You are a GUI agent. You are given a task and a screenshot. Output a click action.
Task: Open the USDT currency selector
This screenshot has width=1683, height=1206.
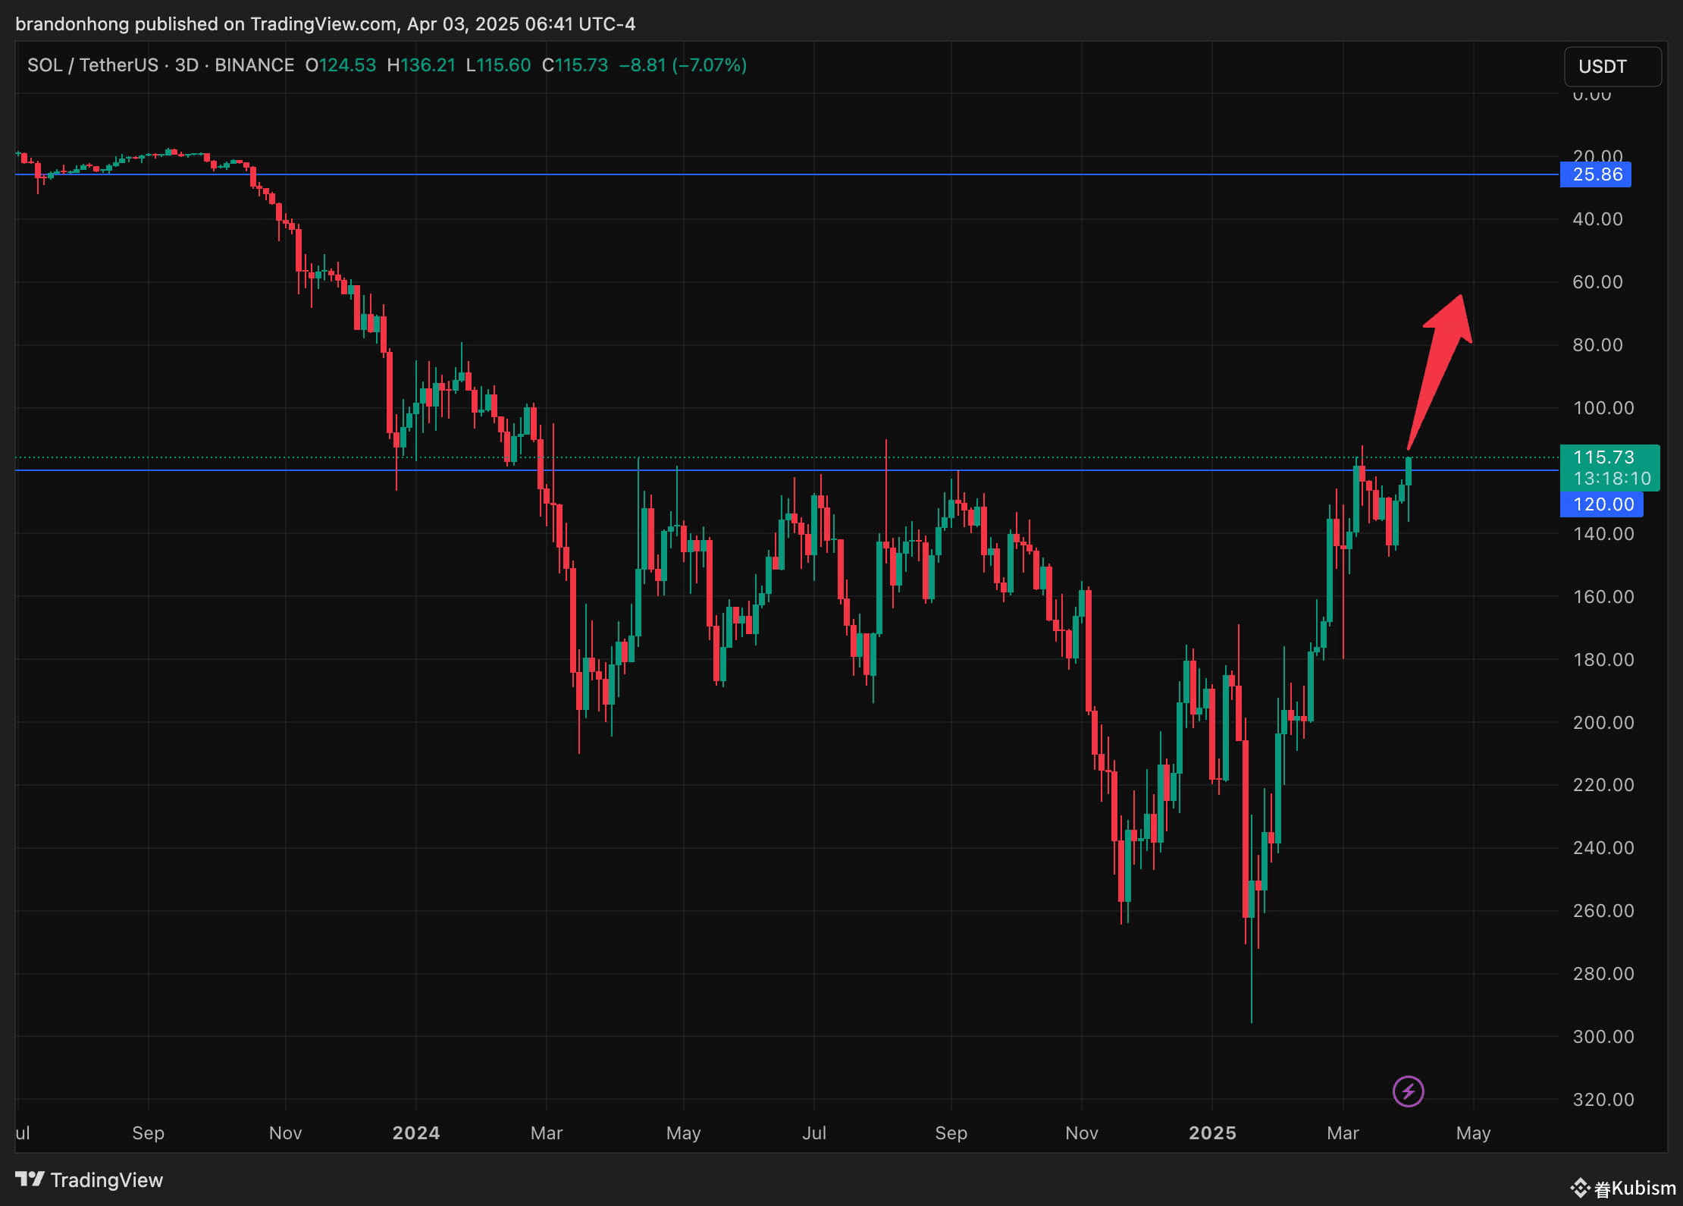pyautogui.click(x=1612, y=67)
